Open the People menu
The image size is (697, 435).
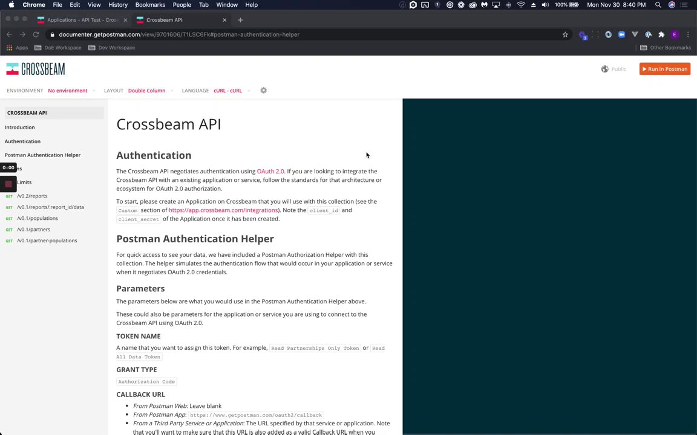click(x=182, y=5)
